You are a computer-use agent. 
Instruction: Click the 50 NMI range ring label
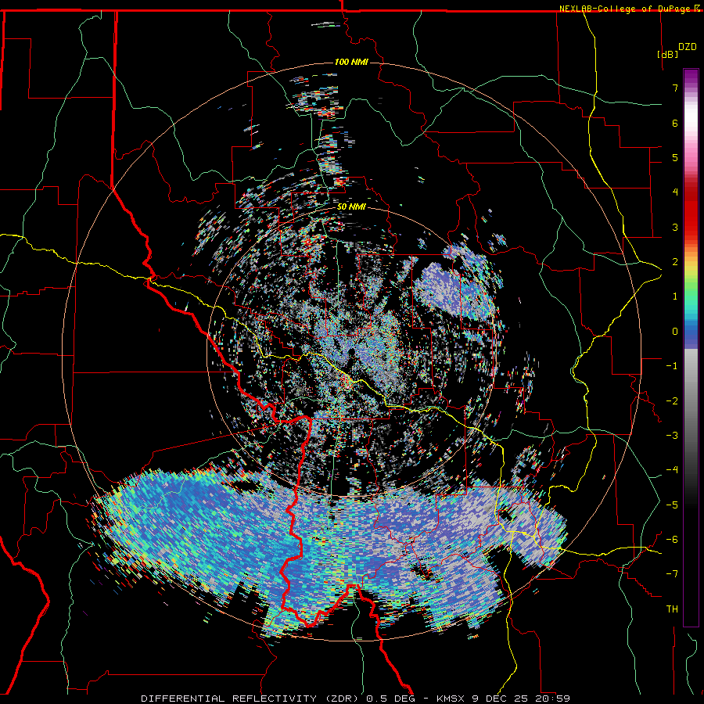351,207
